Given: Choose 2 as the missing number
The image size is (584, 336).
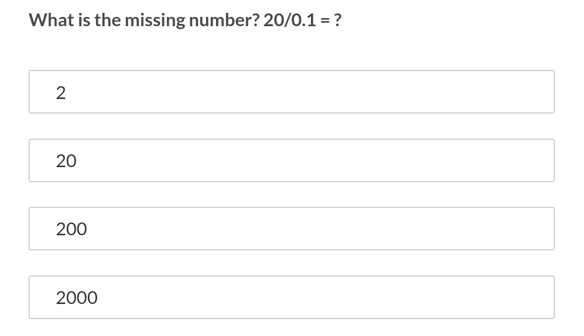Looking at the screenshot, I should pyautogui.click(x=291, y=92).
